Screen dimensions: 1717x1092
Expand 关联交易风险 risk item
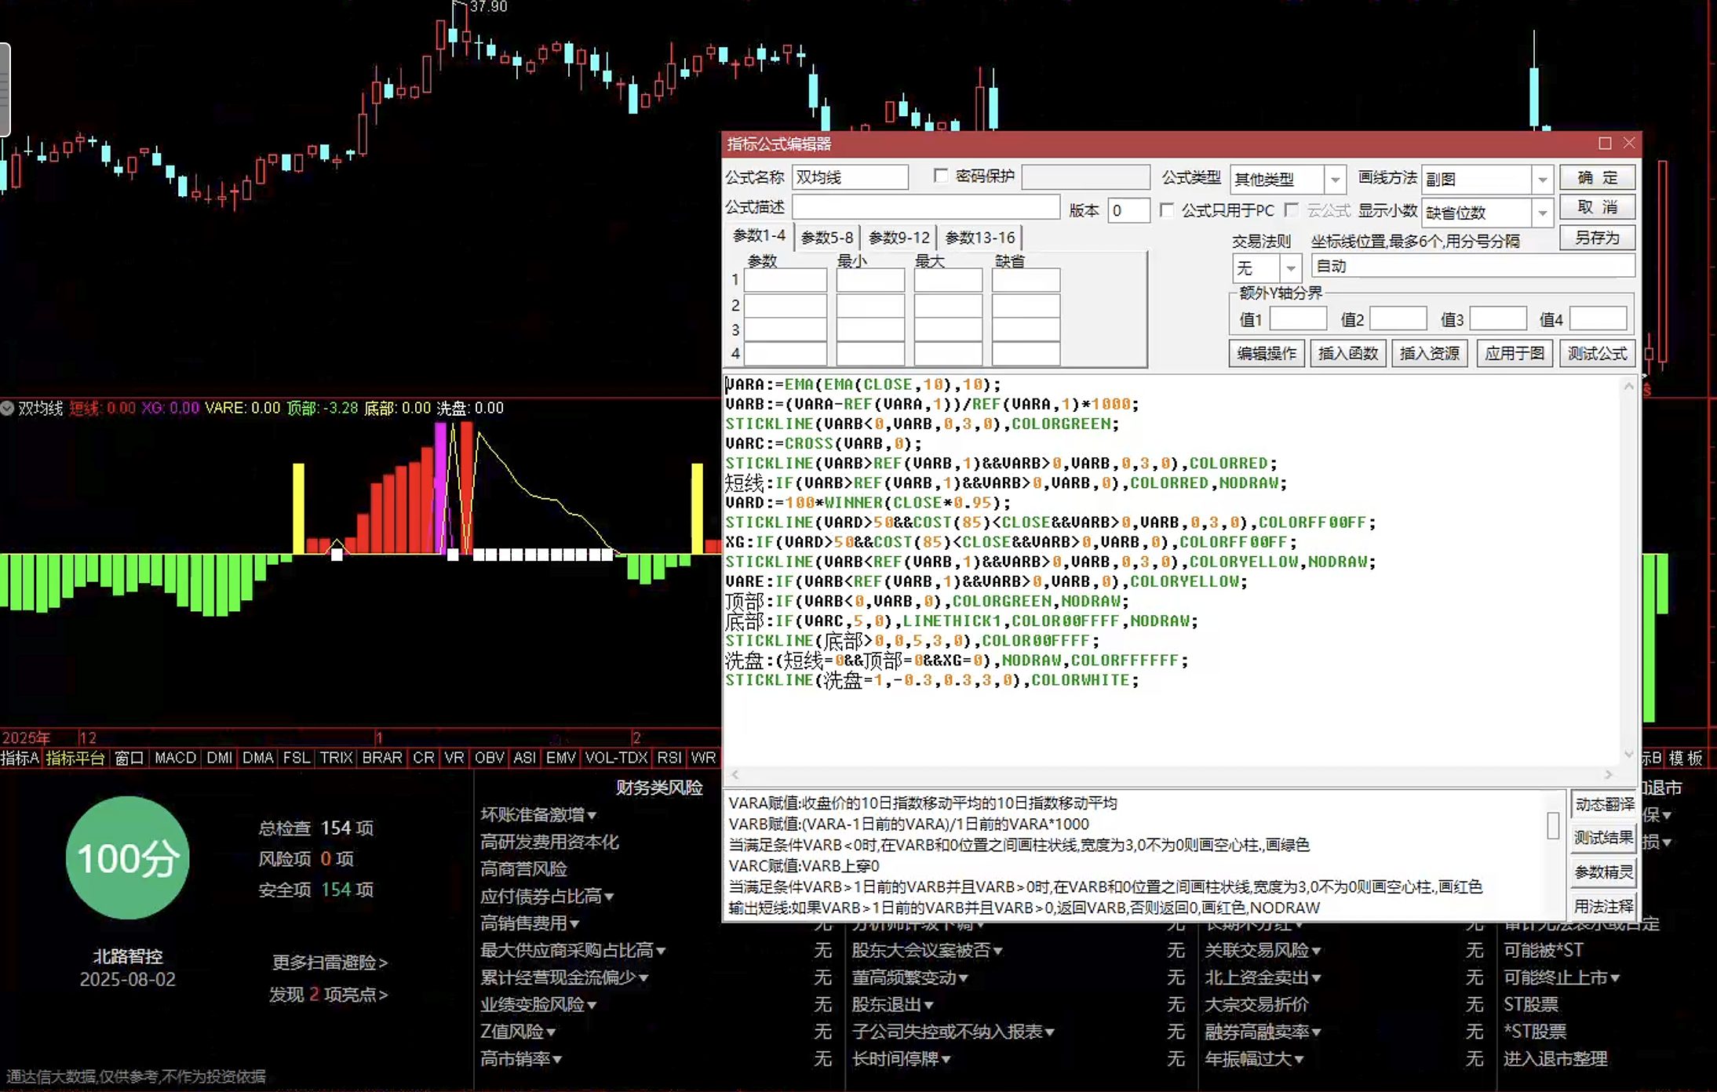coord(1263,950)
